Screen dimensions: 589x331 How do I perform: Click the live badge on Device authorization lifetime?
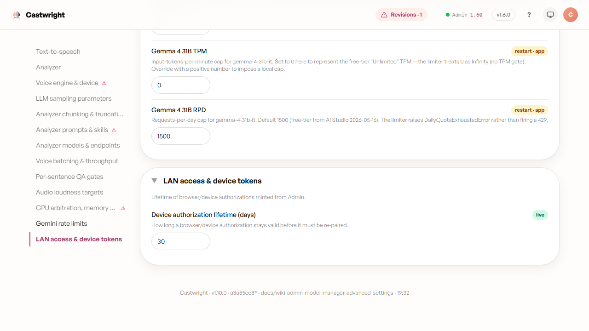pos(540,215)
